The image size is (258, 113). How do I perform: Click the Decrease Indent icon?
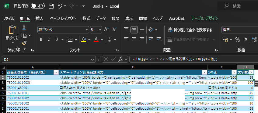[151, 39]
